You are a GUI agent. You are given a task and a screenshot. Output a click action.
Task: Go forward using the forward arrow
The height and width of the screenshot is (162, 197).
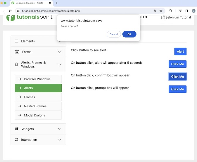(4, 11)
